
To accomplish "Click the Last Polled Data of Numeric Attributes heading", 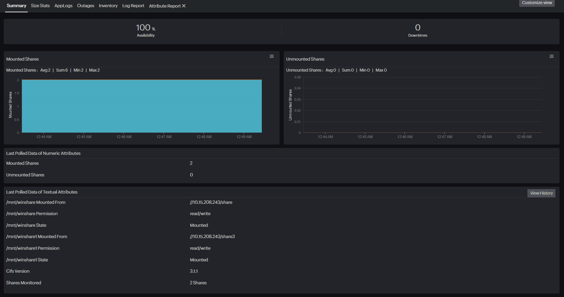I will pos(43,153).
